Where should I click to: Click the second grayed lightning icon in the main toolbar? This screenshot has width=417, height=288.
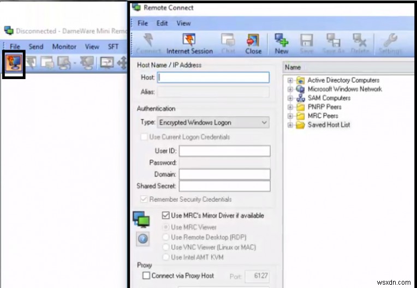[x=31, y=63]
